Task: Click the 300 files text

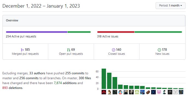Action: tap(85, 78)
